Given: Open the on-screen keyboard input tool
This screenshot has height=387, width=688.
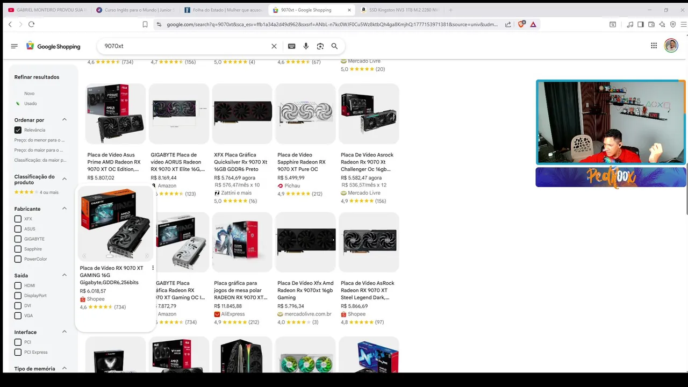Looking at the screenshot, I should click(292, 46).
